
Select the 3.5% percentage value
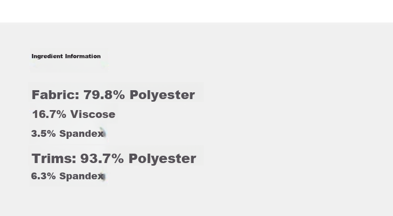coord(43,134)
